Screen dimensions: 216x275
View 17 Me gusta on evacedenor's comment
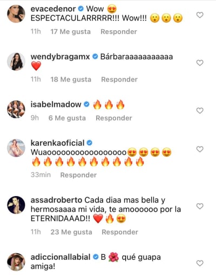(x=71, y=32)
